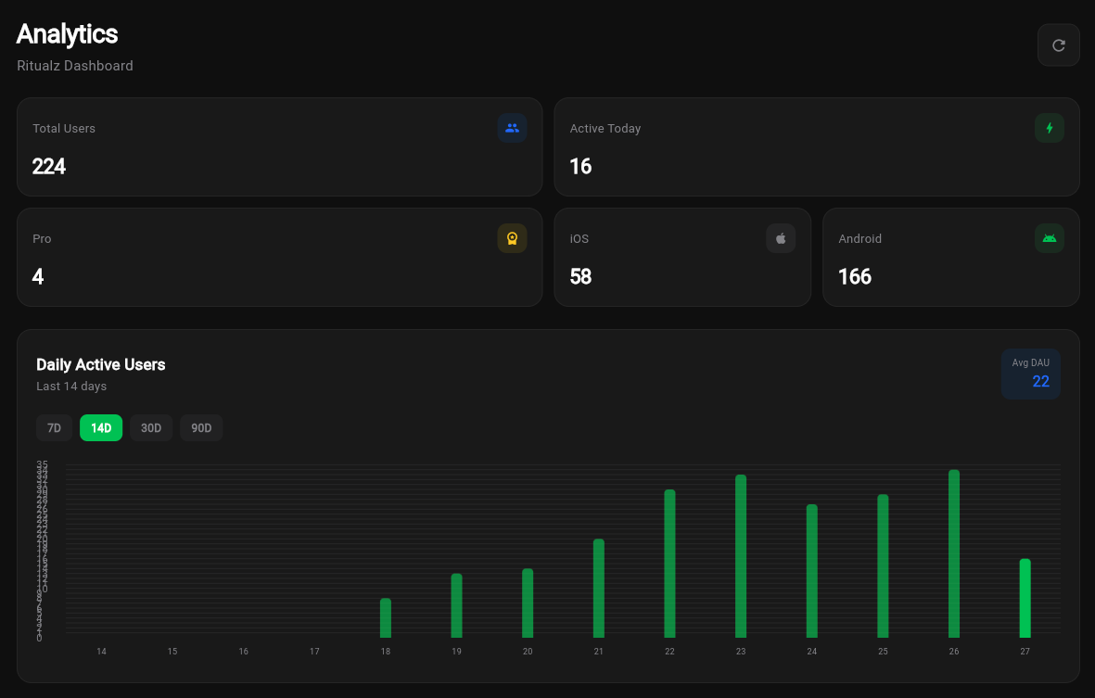The width and height of the screenshot is (1095, 698).
Task: Open the 30D view of active users
Action: point(150,427)
